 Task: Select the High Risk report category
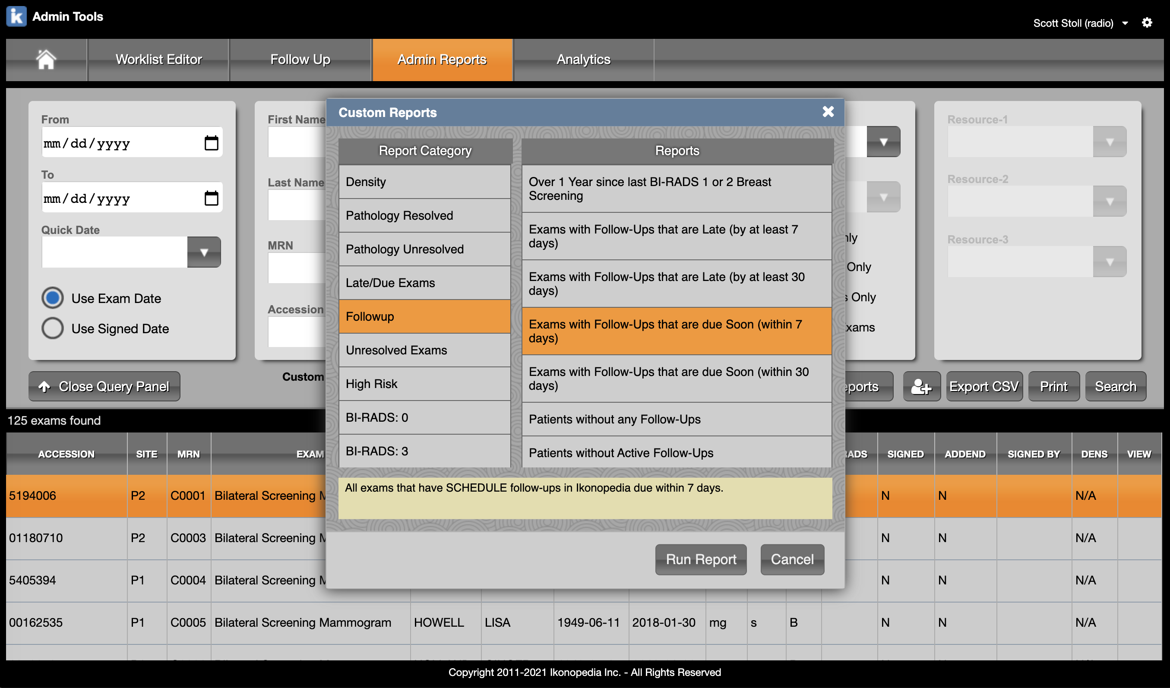coord(424,384)
